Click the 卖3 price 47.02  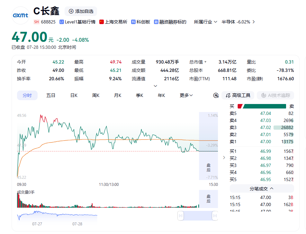pos(265,127)
